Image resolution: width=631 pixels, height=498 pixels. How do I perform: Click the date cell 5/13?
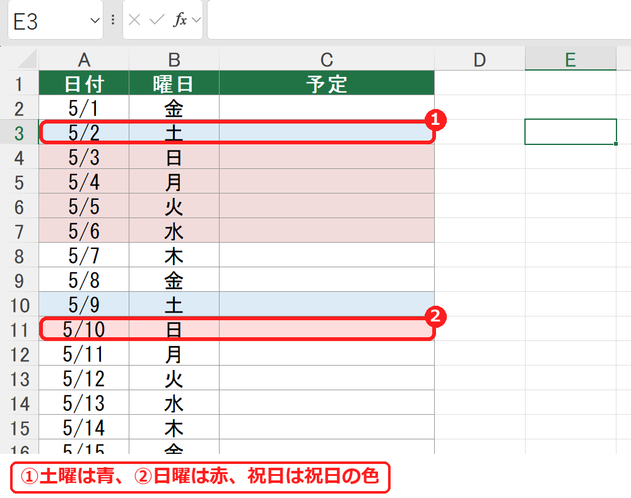click(x=84, y=403)
